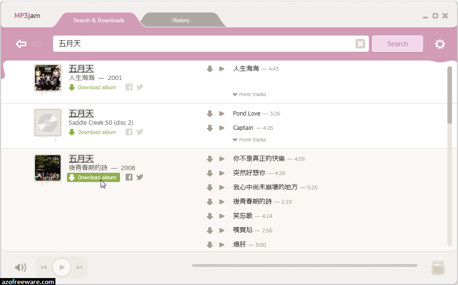458x285 pixels.
Task: Seek within the playback progress bar
Action: 305,266
